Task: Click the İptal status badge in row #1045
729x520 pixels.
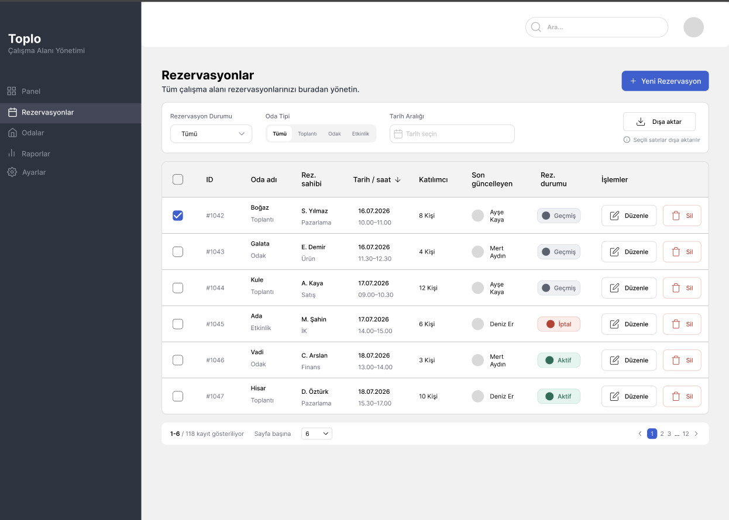Action: point(559,324)
